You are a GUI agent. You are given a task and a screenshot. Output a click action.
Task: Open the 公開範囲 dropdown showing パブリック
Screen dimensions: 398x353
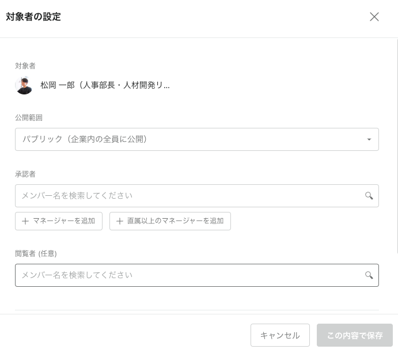tap(190, 139)
